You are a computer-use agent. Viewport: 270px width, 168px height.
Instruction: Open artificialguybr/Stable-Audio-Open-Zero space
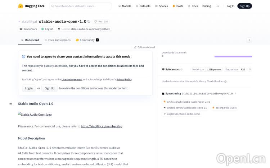click(187, 102)
